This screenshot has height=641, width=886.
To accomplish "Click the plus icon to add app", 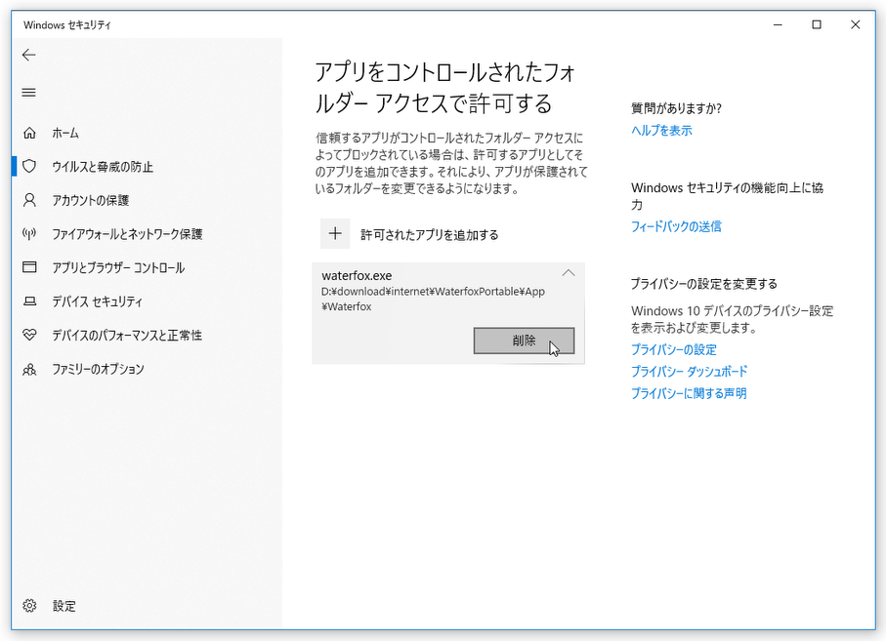I will 335,233.
